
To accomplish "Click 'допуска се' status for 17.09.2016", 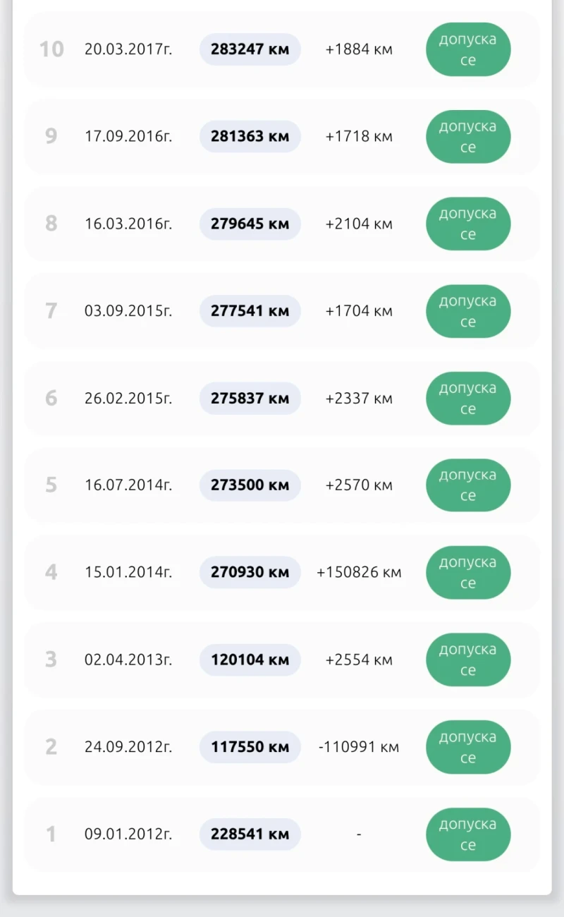I will point(468,136).
